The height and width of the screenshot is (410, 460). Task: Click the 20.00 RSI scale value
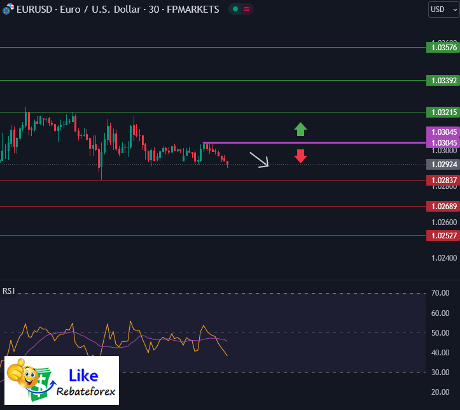[x=440, y=392]
